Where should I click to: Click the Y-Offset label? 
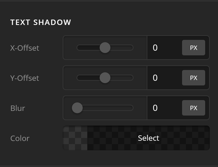tap(24, 78)
